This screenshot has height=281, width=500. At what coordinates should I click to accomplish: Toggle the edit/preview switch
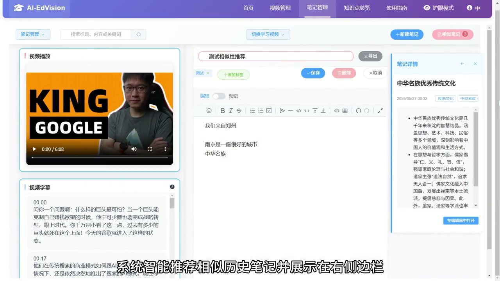pos(219,96)
